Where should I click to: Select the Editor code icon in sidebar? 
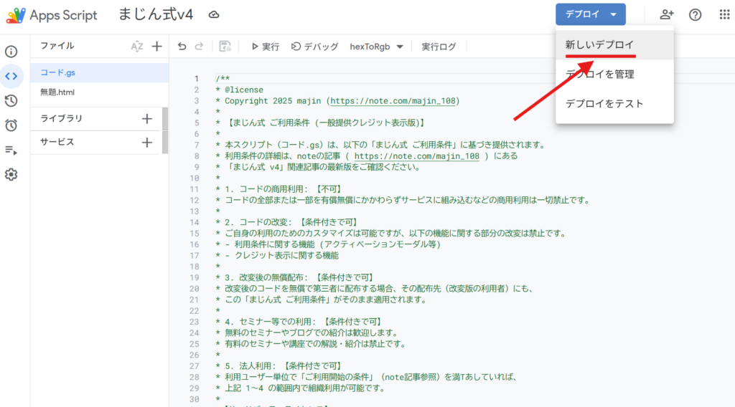(11, 76)
